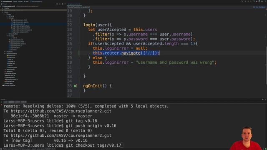Add new terminal session with plus icon
The image size is (267, 150).
click(x=1, y=102)
